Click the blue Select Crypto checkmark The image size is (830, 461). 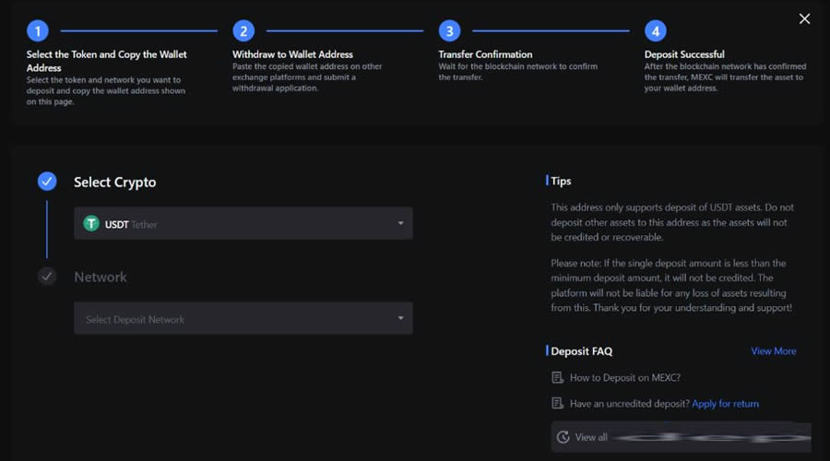[x=47, y=182]
